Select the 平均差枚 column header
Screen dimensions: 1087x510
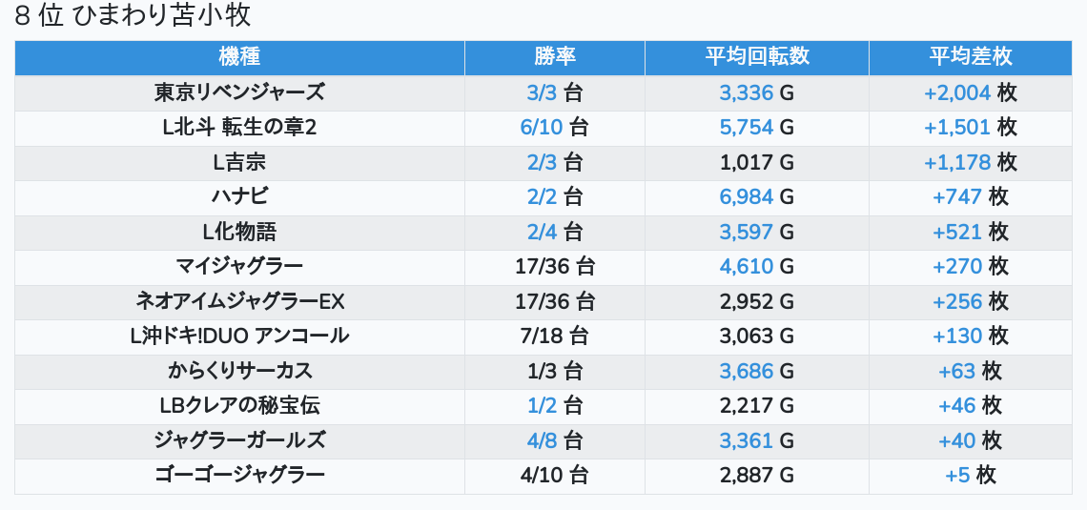click(x=970, y=57)
